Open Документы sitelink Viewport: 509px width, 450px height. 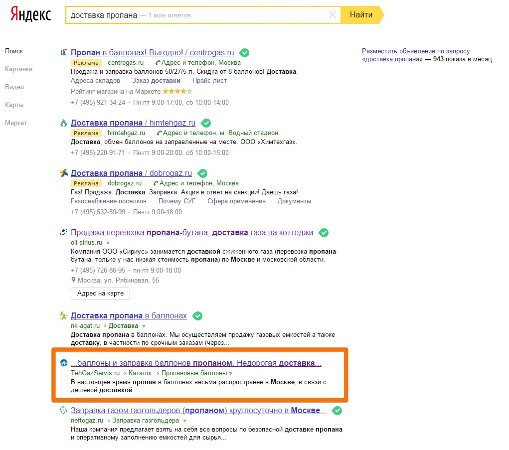coord(294,201)
